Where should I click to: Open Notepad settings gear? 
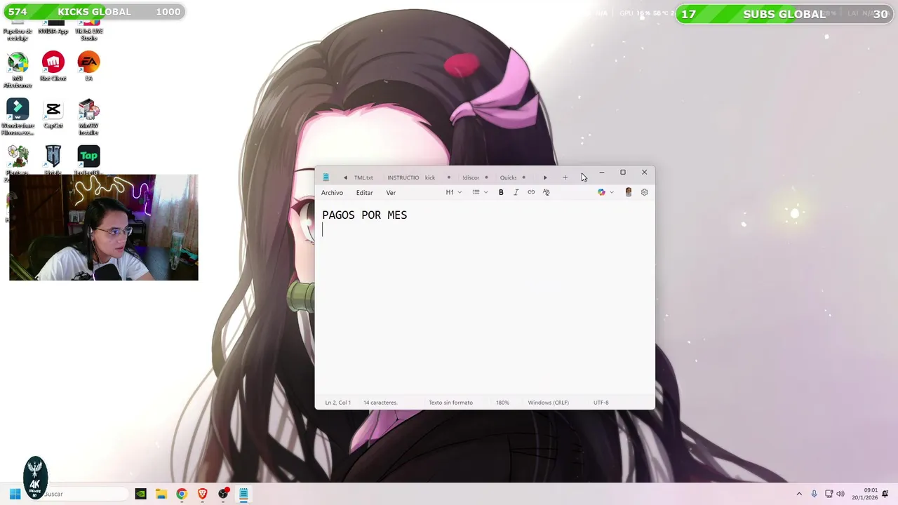point(645,192)
